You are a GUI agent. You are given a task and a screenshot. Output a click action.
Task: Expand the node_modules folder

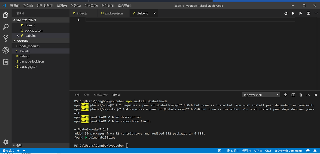tap(40, 46)
